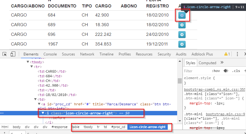Viewport: 246px width, 134px height.
Task: Open bootstrap.min.css:9 source link
Action: [x=225, y=114]
